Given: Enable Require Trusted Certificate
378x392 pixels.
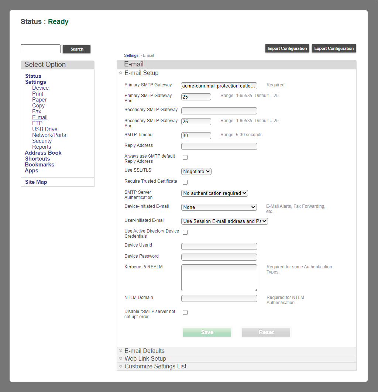Looking at the screenshot, I should tap(185, 182).
